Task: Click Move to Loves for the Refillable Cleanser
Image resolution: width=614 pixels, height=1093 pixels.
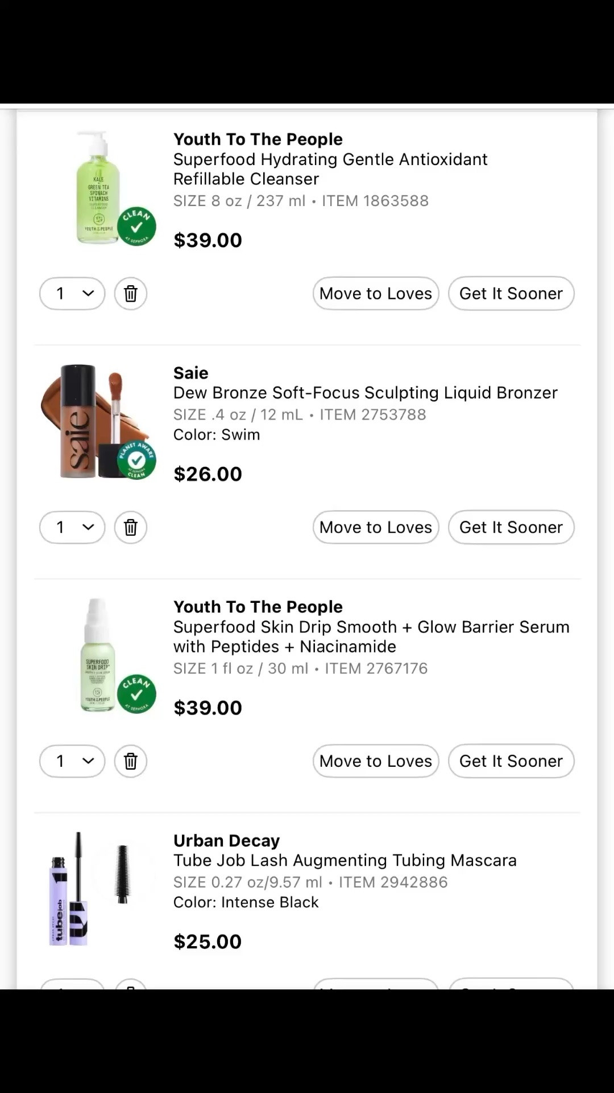Action: [375, 294]
